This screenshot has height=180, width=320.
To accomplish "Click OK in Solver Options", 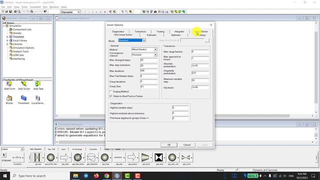I will click(x=169, y=145).
